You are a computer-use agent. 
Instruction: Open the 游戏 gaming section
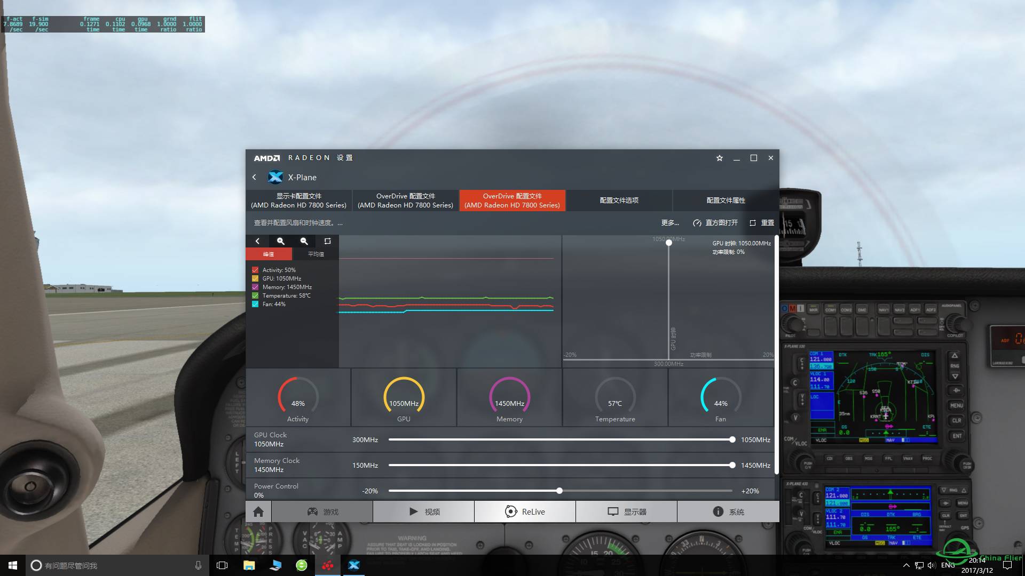click(x=322, y=511)
